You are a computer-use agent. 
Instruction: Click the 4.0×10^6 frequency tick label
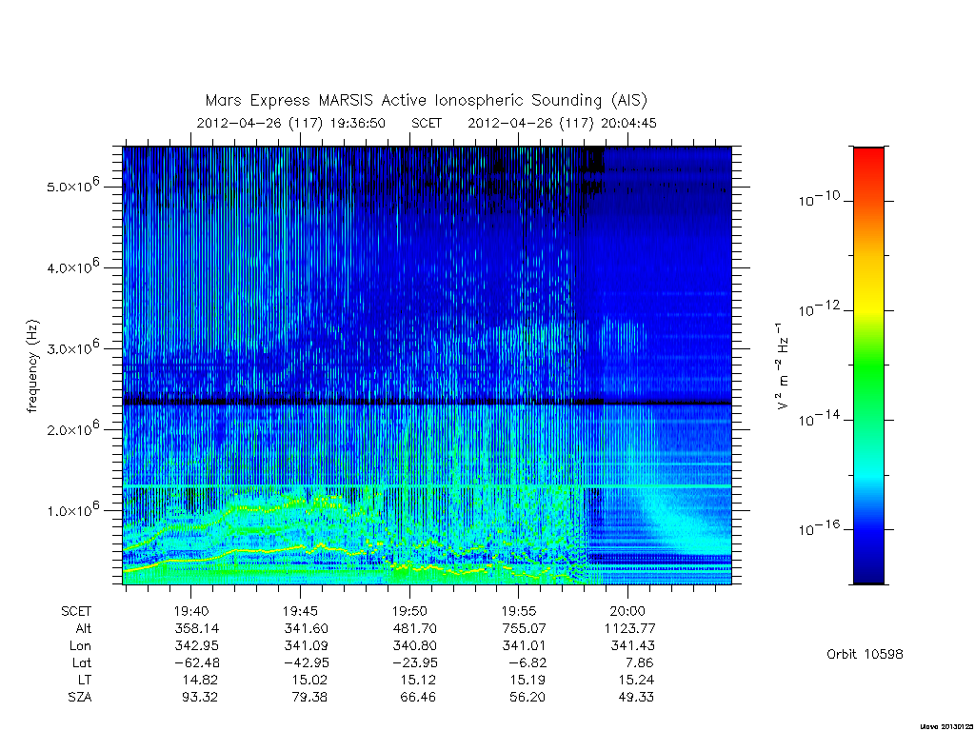pyautogui.click(x=72, y=267)
